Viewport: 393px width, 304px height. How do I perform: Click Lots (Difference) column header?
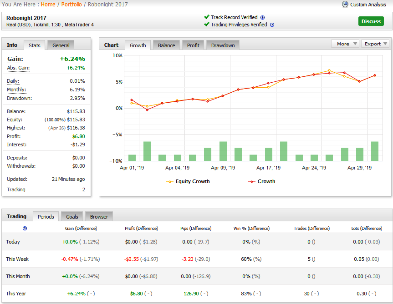click(x=367, y=228)
